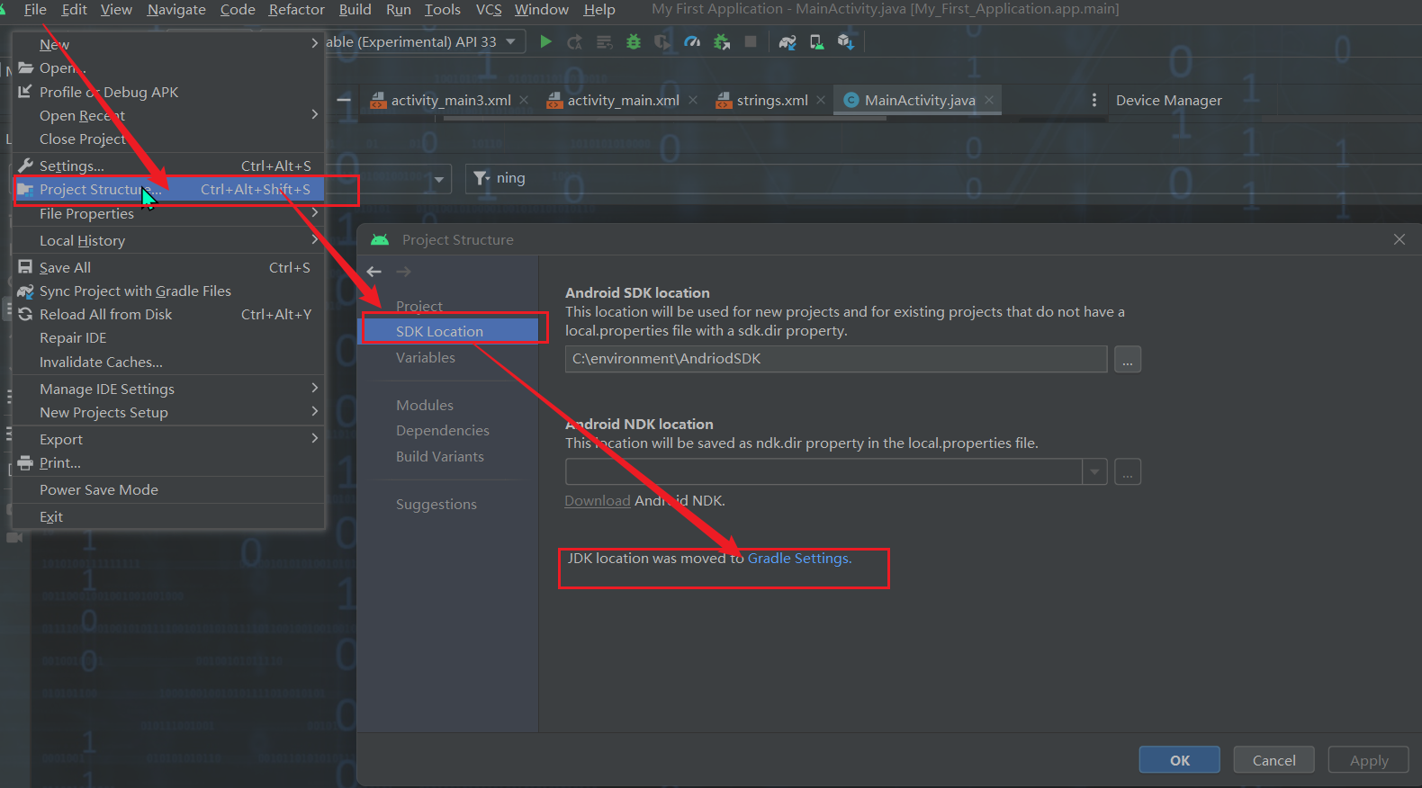Screen dimensions: 1422x788
Task: Expand the New submenu
Action: point(314,43)
